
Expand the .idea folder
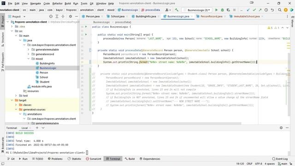pyautogui.click(x=12, y=27)
